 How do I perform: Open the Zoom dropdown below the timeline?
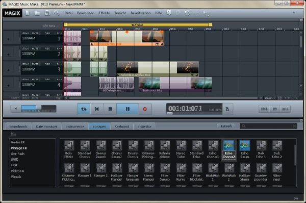pyautogui.click(x=270, y=98)
